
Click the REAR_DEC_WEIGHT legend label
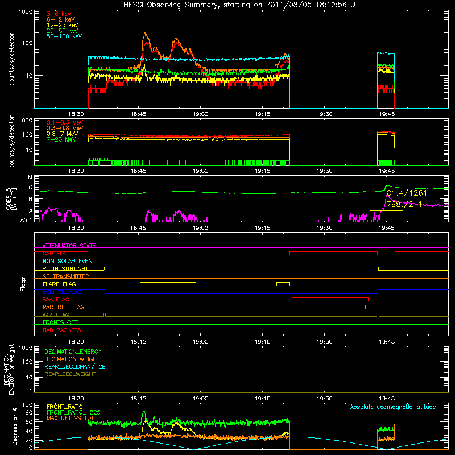70,374
